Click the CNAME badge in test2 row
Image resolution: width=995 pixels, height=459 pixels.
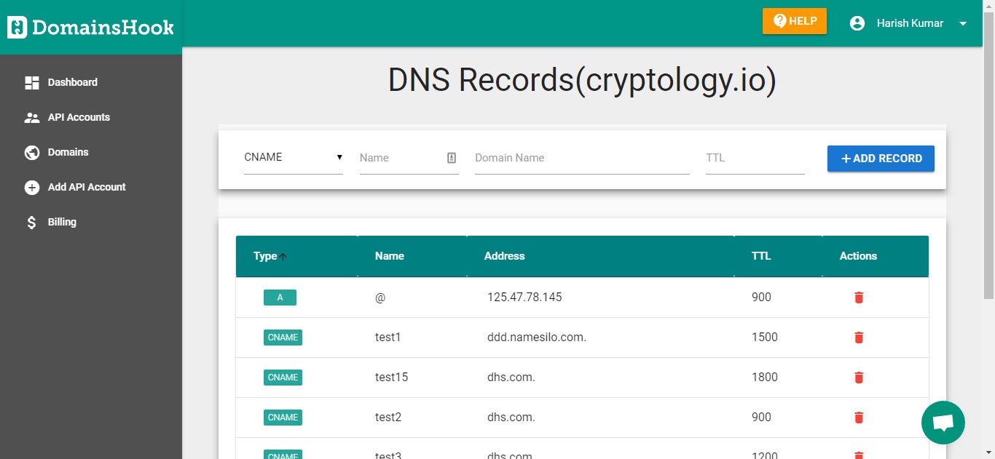pos(283,418)
